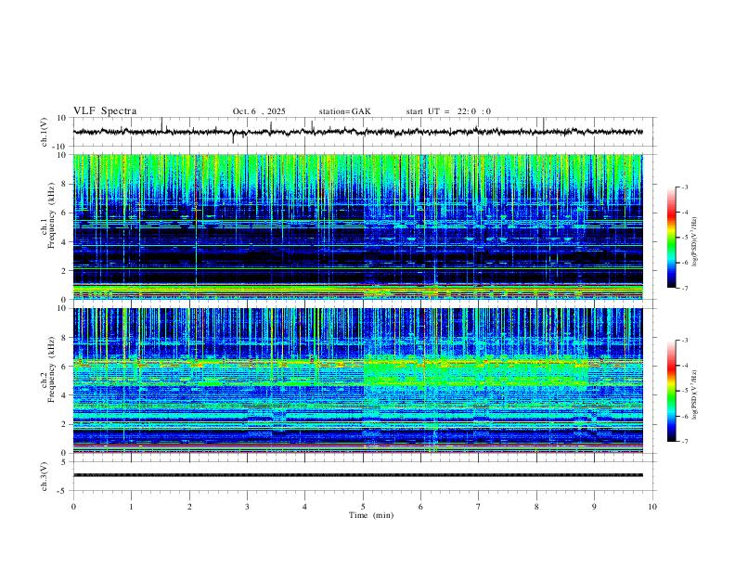Click the time axis tick label '2'
Viewport: 735px width, 568px height.
189,507
